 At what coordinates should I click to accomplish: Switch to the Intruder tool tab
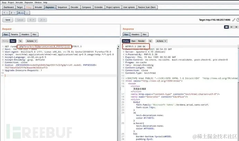coord(38,7)
